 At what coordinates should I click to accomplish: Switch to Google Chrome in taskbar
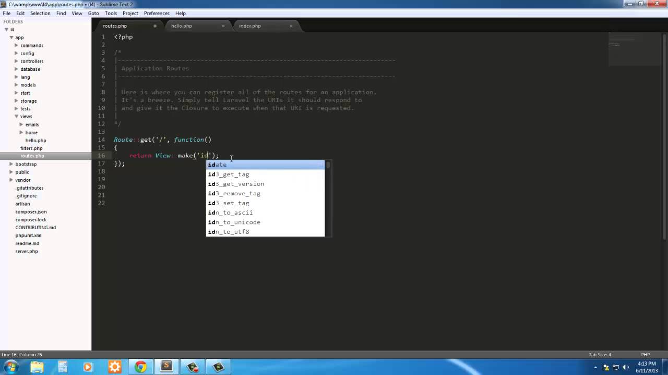tap(140, 367)
